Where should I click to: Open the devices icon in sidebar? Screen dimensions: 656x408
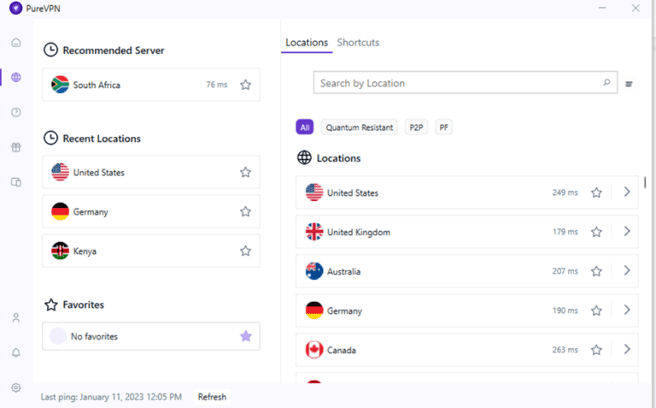[15, 182]
